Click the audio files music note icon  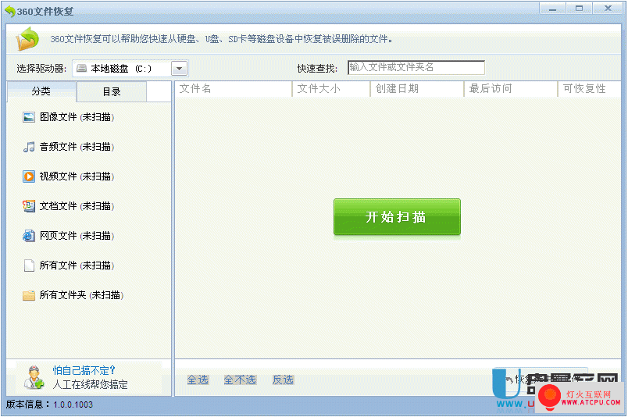pyautogui.click(x=29, y=147)
